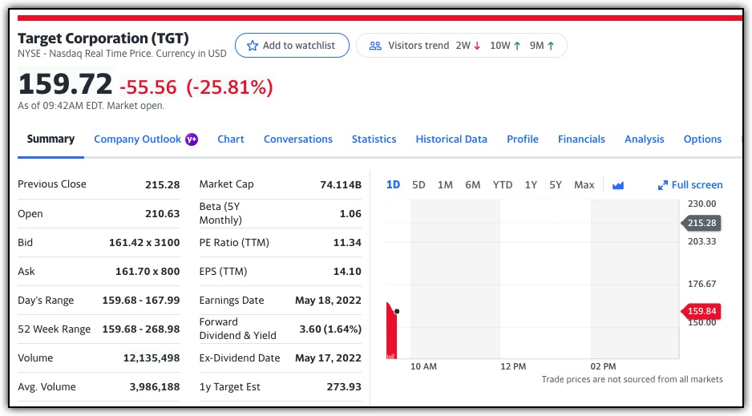Click the Full screen expand arrows icon
Screen dimensions: 752x416
pyautogui.click(x=663, y=185)
